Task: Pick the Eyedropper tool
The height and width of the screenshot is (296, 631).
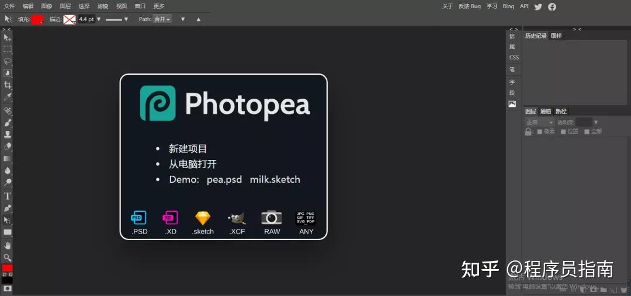Action: [8, 97]
